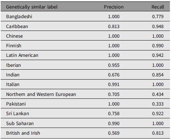The image size is (171, 140).
Task: Click Pakistani recall value 0.333
Action: point(158,104)
